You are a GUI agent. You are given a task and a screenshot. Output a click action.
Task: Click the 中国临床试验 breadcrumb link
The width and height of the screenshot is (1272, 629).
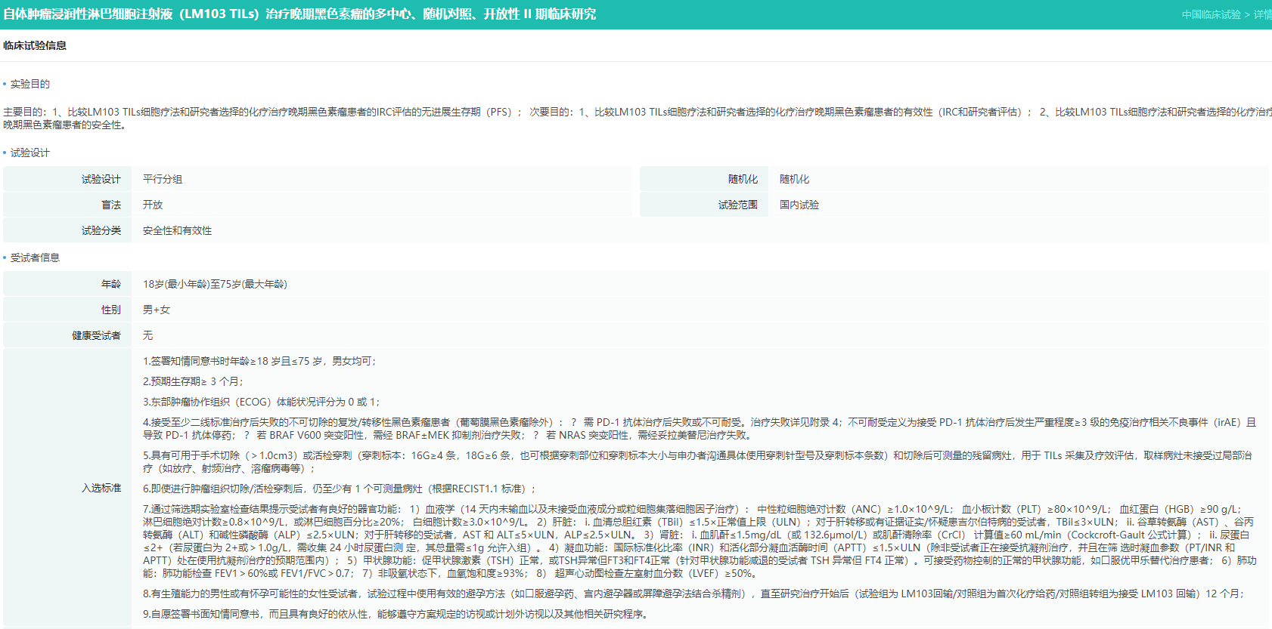click(x=1211, y=14)
